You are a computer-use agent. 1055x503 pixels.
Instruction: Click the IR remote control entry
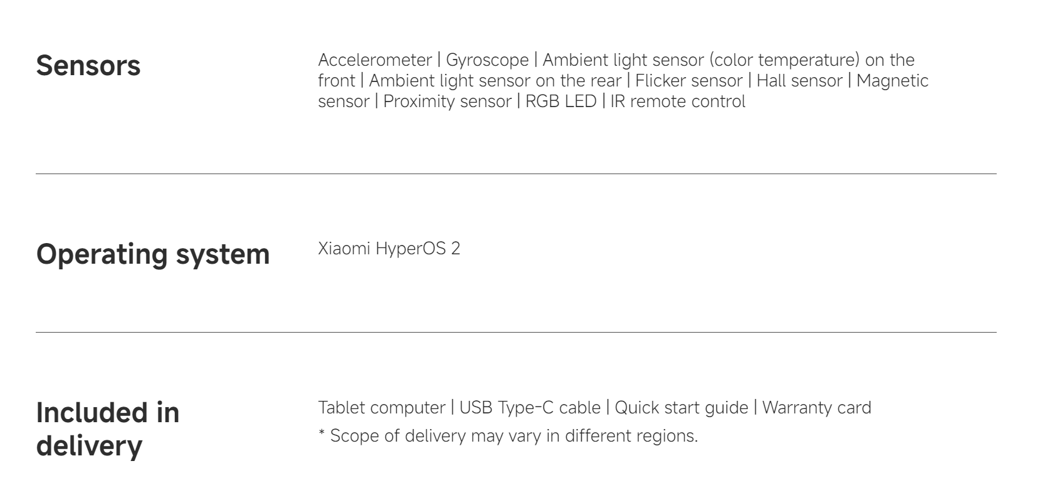point(678,101)
